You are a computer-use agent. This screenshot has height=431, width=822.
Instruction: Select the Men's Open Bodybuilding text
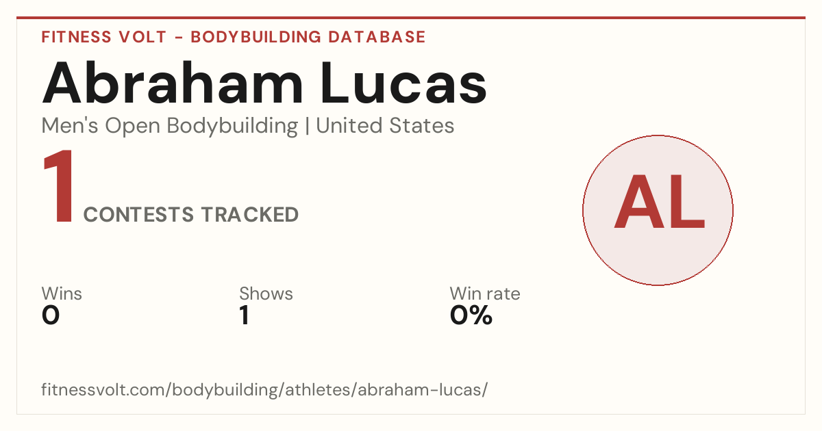pyautogui.click(x=170, y=126)
